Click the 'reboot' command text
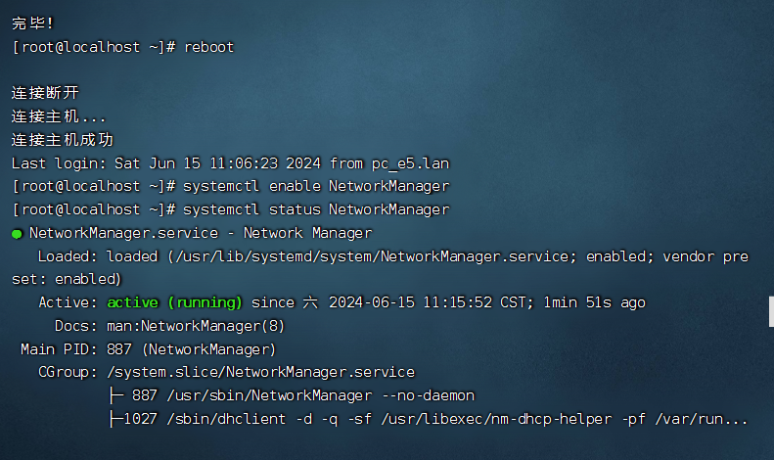This screenshot has height=460, width=774. click(208, 47)
